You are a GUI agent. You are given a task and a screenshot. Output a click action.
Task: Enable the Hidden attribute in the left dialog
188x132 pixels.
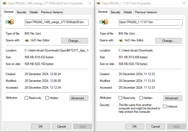coord(47,98)
